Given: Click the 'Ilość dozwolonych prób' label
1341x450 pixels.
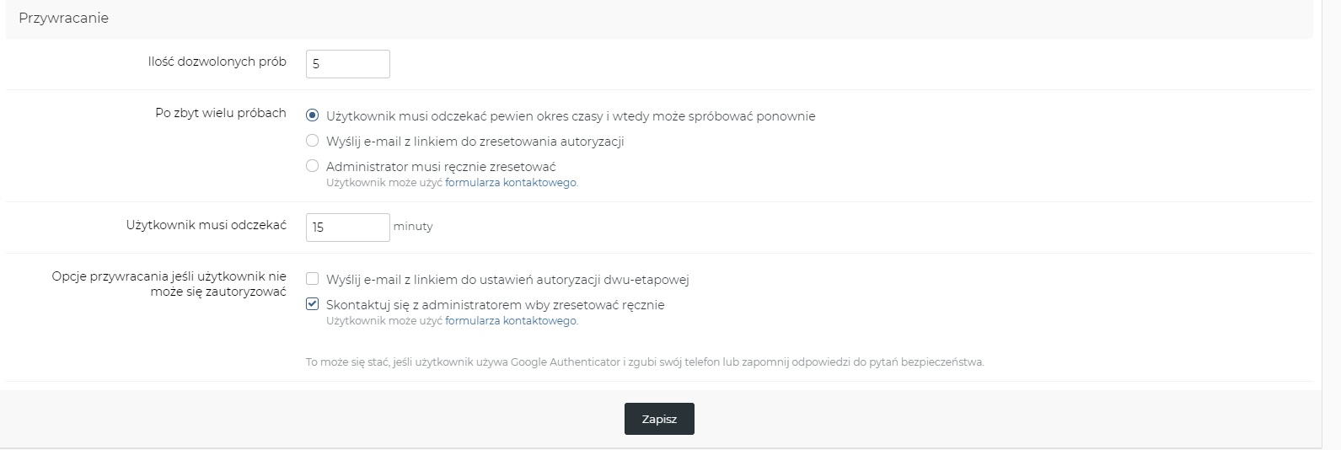Looking at the screenshot, I should (x=217, y=62).
